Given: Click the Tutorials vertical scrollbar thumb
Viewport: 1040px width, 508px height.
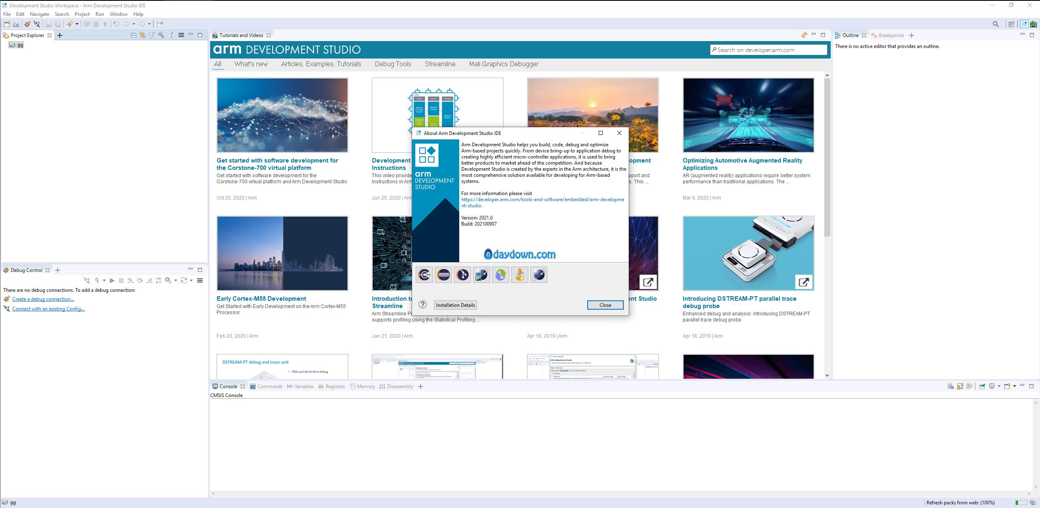Looking at the screenshot, I should pyautogui.click(x=827, y=158).
